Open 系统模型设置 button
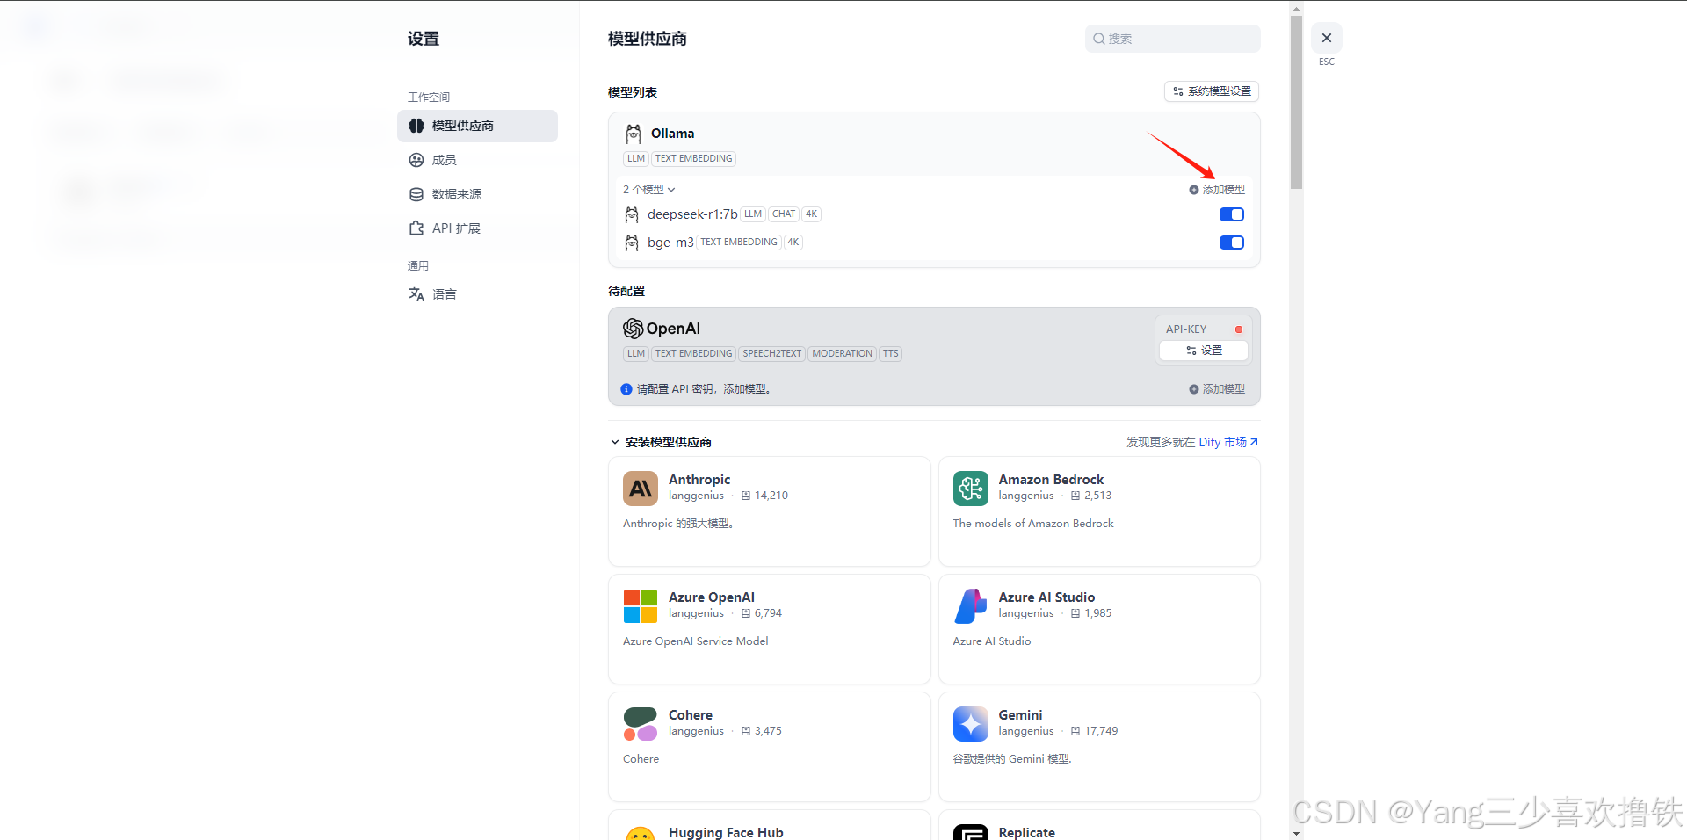This screenshot has width=1687, height=840. coord(1212,91)
